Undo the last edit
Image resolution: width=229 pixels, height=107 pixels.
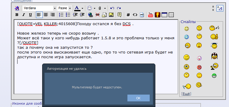[x=112, y=8]
